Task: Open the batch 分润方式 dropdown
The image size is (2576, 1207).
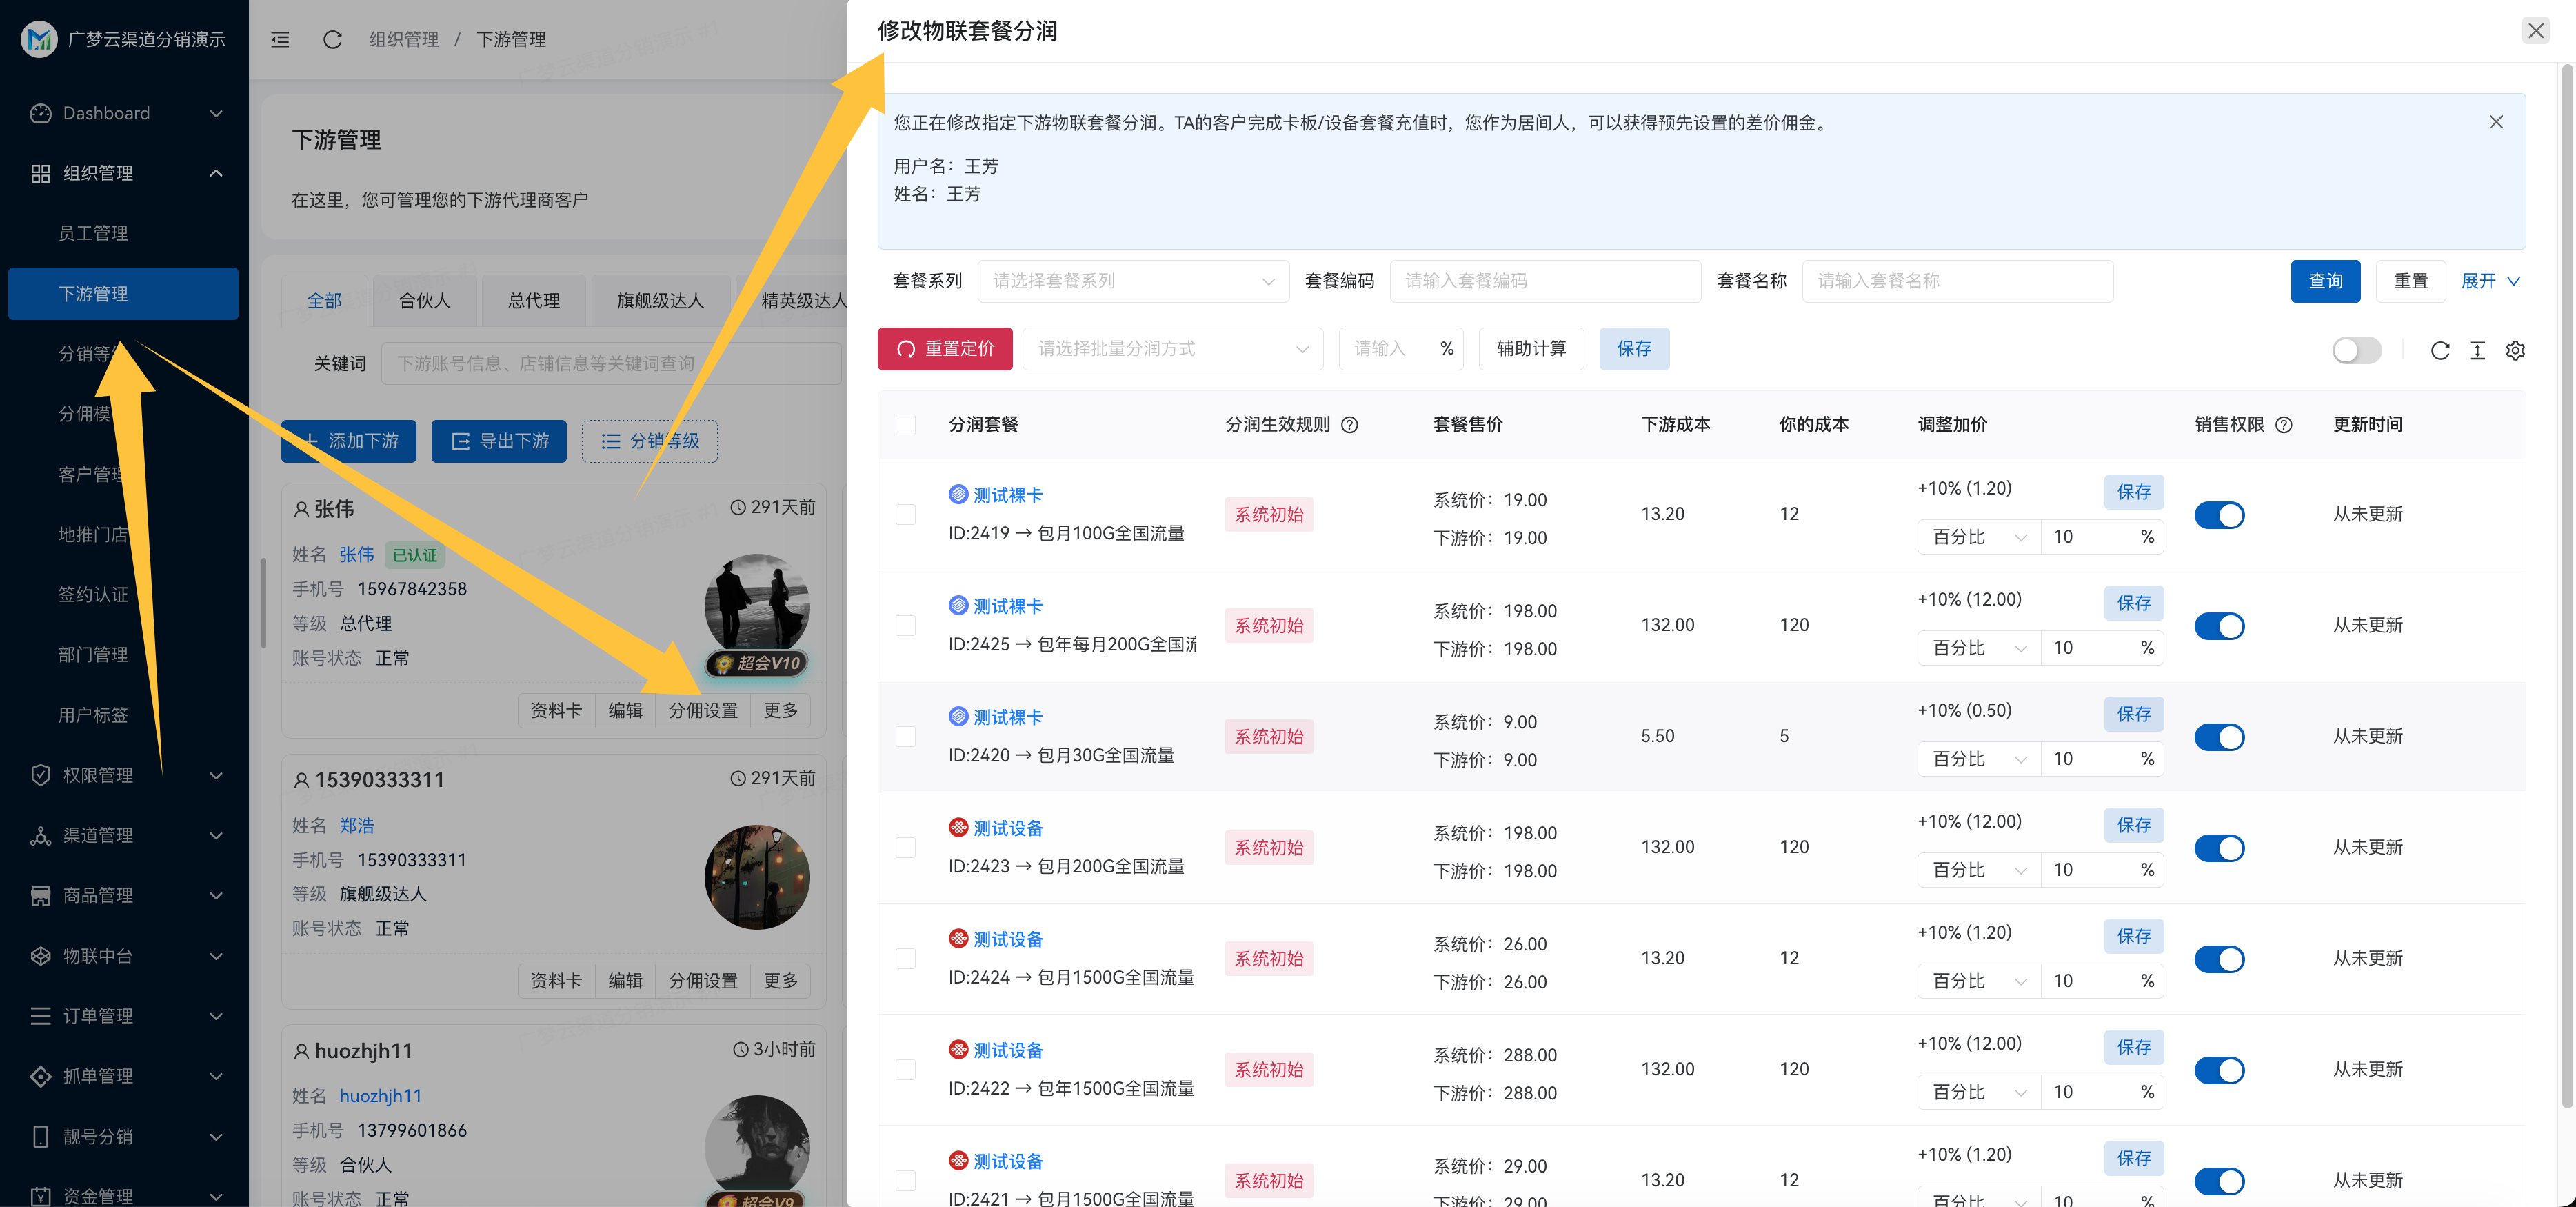Action: (x=1172, y=349)
